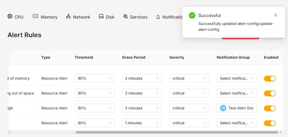The image size is (288, 137).
Task: Click the Memory module icon
Action: (x=35, y=16)
